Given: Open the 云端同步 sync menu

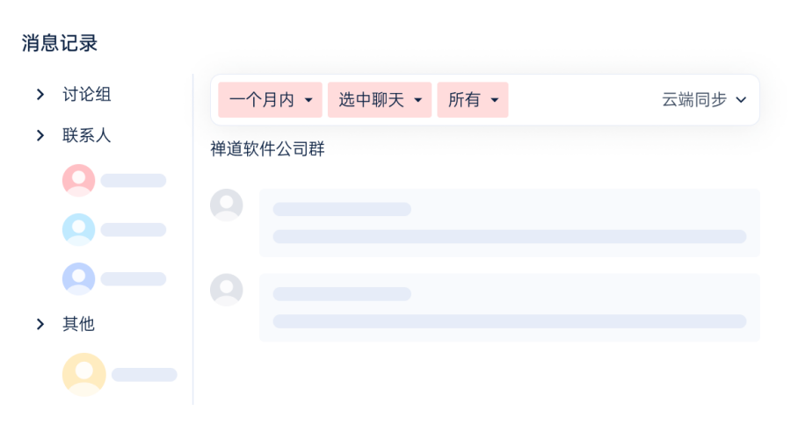Looking at the screenshot, I should coord(704,100).
